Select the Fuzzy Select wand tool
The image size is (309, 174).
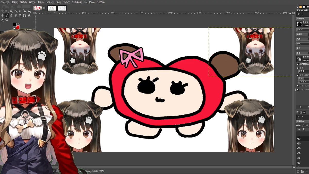(16, 11)
